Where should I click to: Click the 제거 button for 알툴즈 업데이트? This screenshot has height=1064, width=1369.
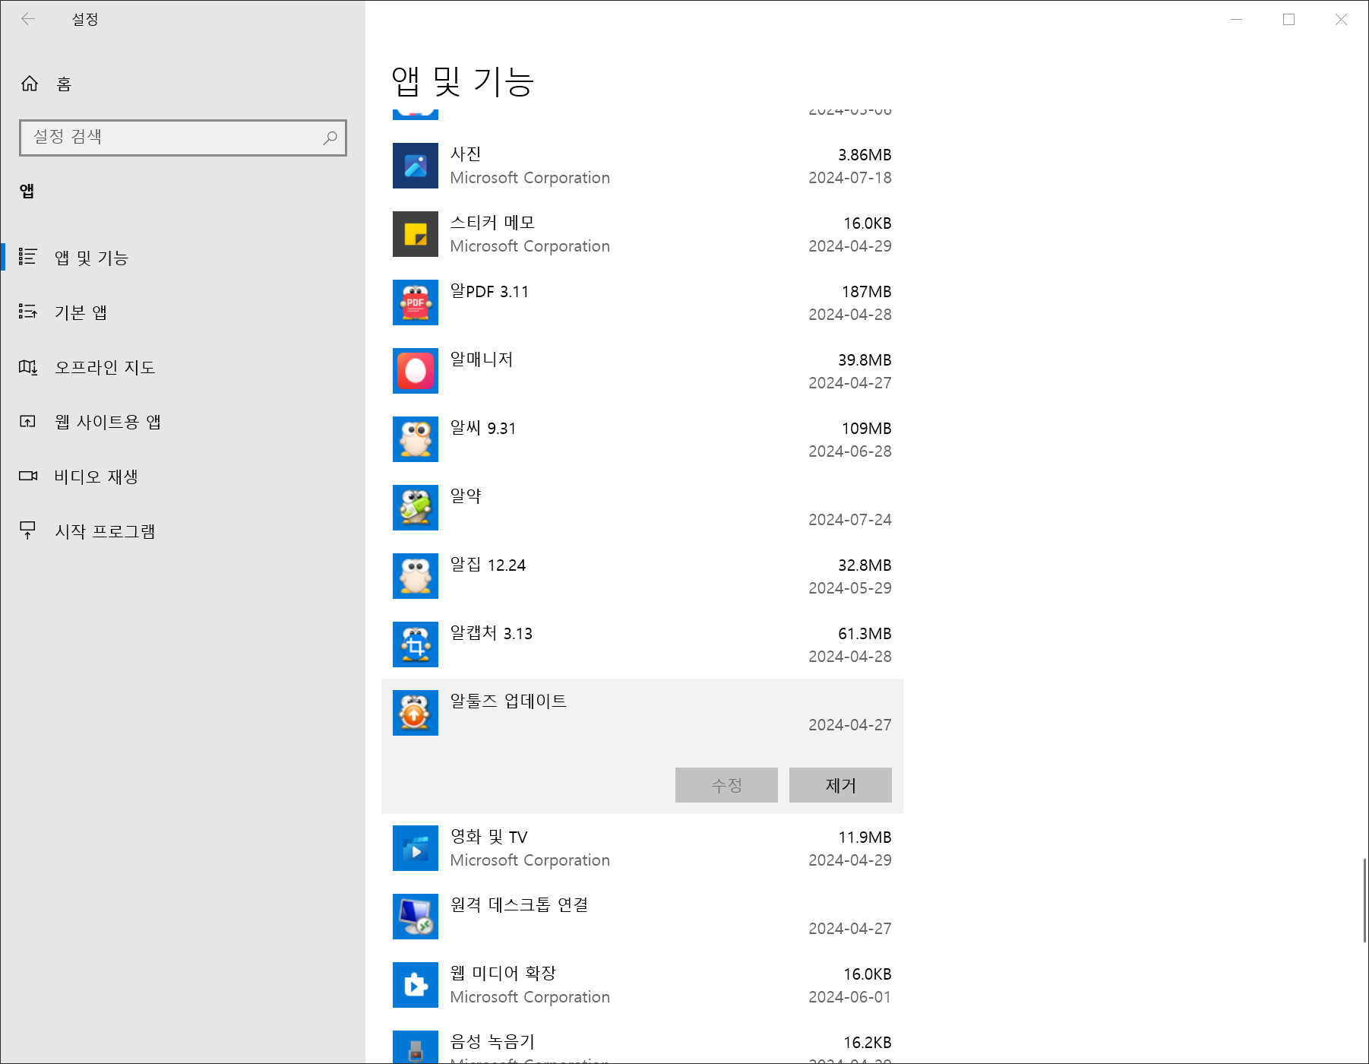coord(840,785)
